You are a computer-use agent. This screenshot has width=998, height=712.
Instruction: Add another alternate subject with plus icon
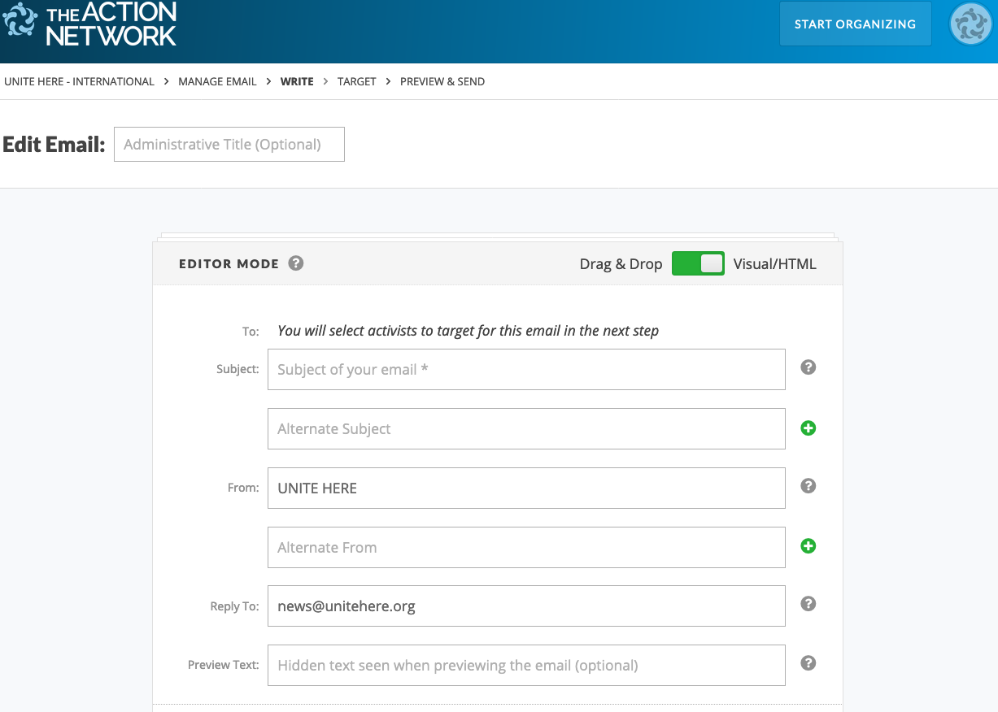[808, 428]
